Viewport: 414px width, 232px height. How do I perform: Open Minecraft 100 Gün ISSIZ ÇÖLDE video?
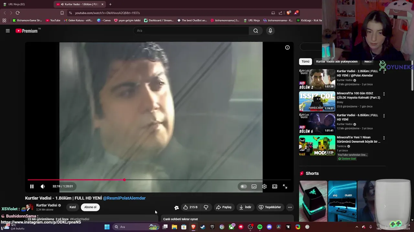click(317, 101)
